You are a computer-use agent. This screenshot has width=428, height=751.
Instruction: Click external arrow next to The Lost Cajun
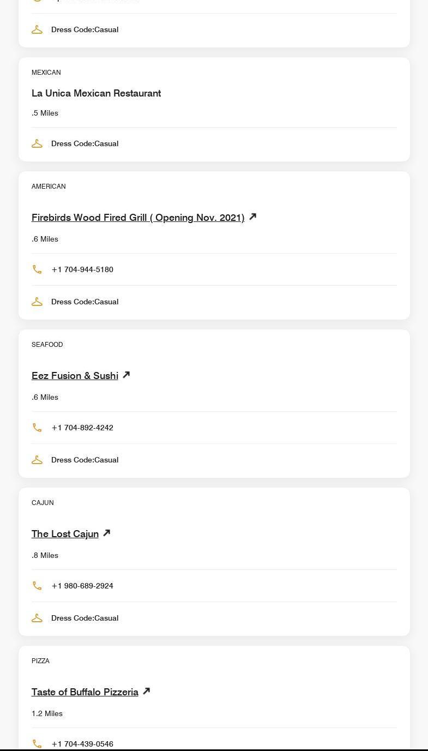(107, 533)
